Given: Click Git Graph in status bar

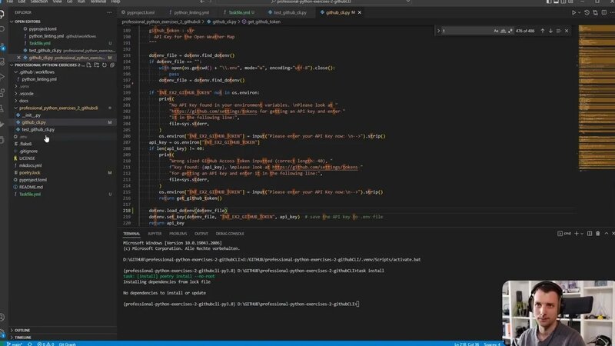Looking at the screenshot, I should (68, 344).
